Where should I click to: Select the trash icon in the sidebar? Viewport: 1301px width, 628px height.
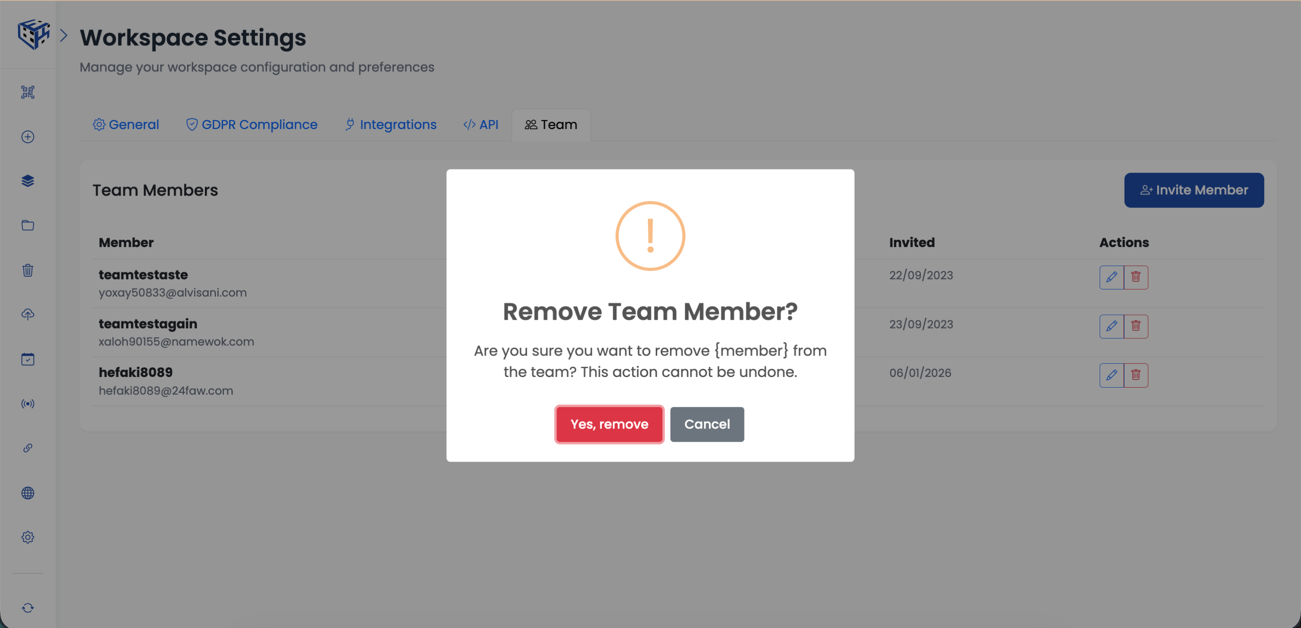coord(28,270)
